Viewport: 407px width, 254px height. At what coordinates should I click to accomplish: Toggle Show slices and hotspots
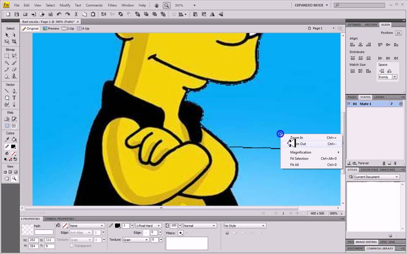[x=14, y=126]
